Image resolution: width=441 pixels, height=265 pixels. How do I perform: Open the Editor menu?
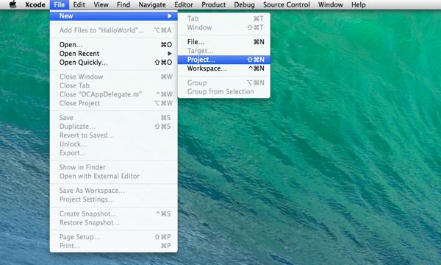coord(184,5)
